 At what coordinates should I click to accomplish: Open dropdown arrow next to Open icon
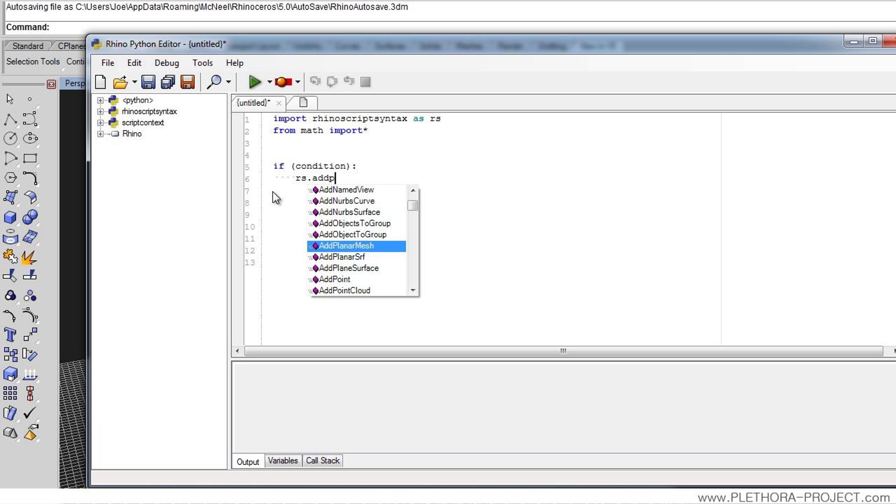(x=134, y=82)
